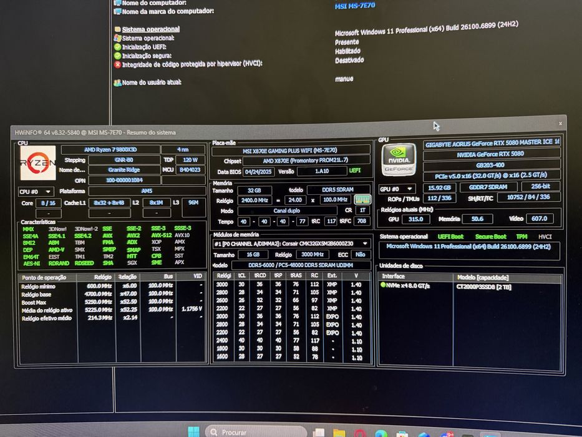Open the CPU #0 selector dropdown
582x437 pixels.
coord(36,192)
